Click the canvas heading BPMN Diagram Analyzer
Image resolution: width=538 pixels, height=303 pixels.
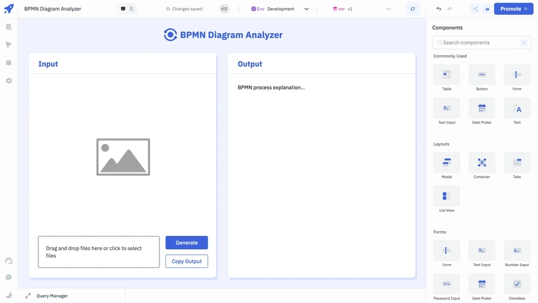(231, 35)
